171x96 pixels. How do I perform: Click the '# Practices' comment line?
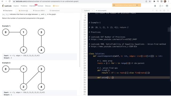coord(95,32)
